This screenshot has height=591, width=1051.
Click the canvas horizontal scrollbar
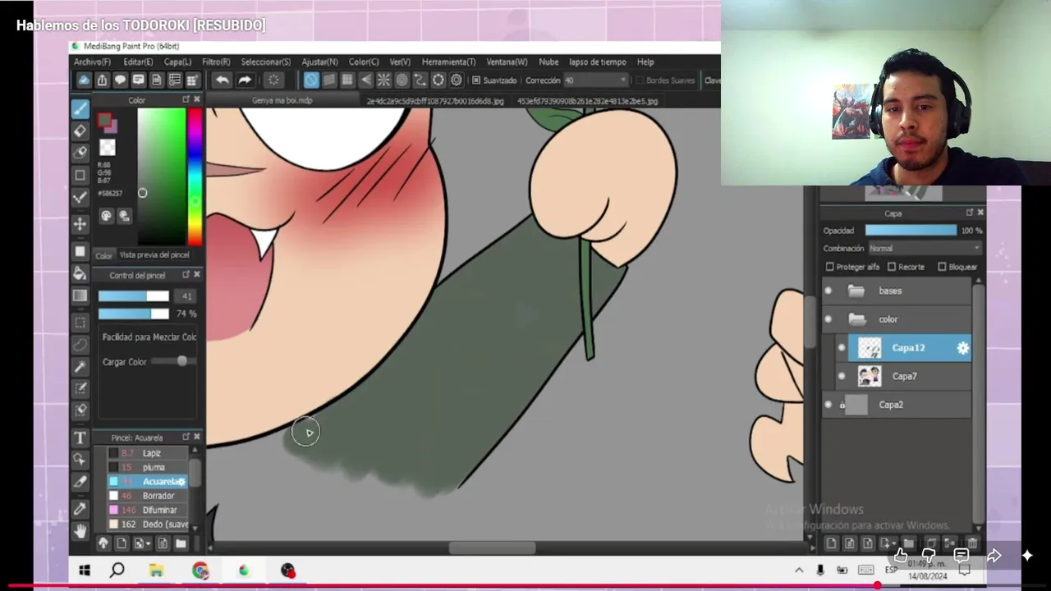tap(493, 548)
